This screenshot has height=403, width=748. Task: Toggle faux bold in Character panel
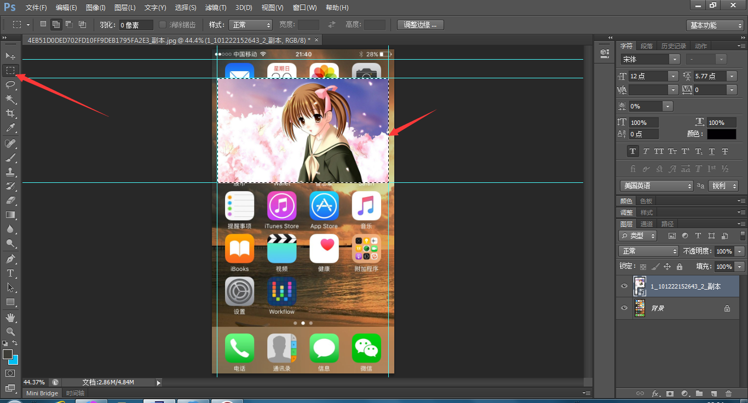pyautogui.click(x=633, y=151)
